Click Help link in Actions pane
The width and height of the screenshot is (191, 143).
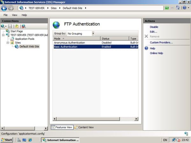click(x=152, y=48)
